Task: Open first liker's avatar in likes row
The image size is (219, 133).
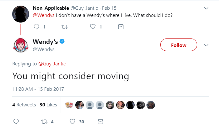Action: (x=69, y=105)
